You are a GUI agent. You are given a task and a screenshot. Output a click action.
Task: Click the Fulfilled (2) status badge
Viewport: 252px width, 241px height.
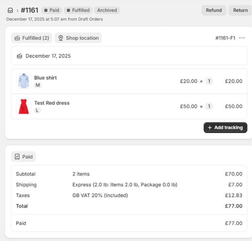coord(32,38)
